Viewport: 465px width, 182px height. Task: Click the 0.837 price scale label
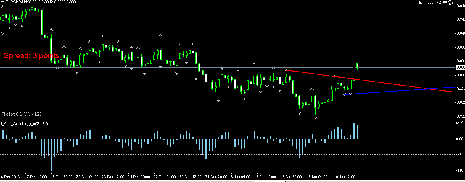(x=461, y=47)
